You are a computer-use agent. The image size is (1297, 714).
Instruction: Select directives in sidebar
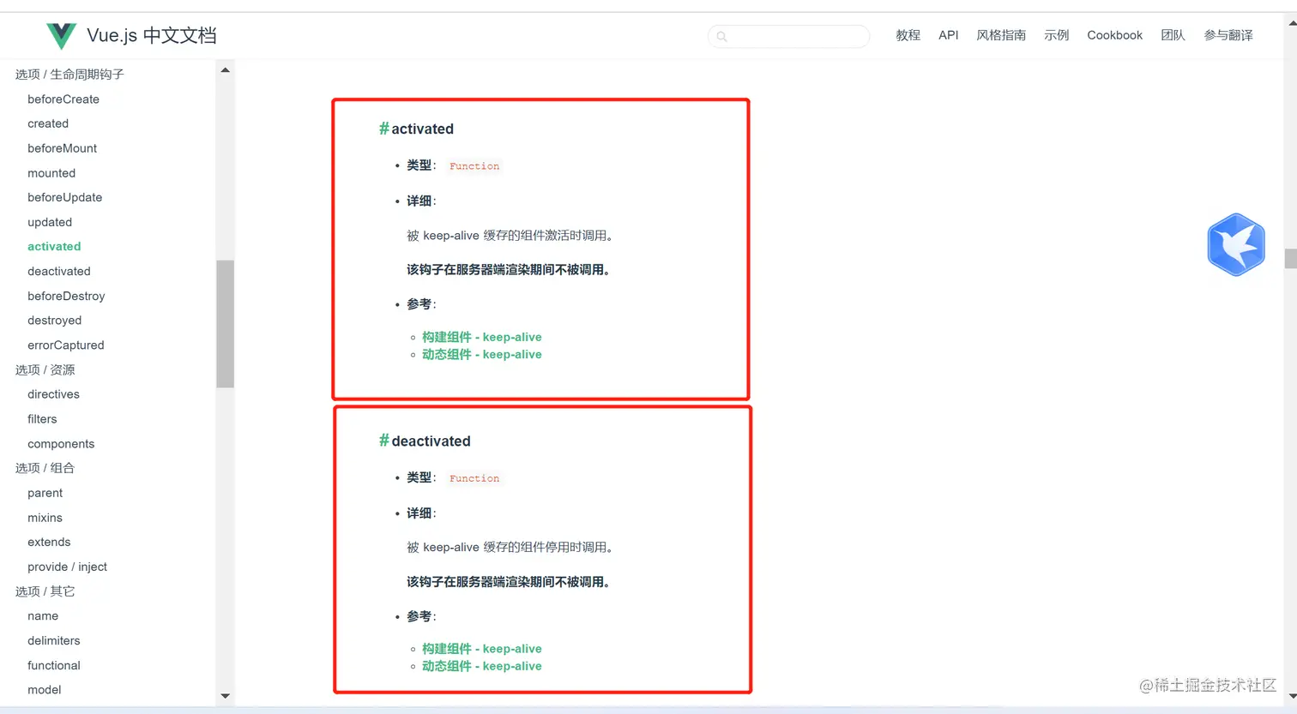click(53, 394)
